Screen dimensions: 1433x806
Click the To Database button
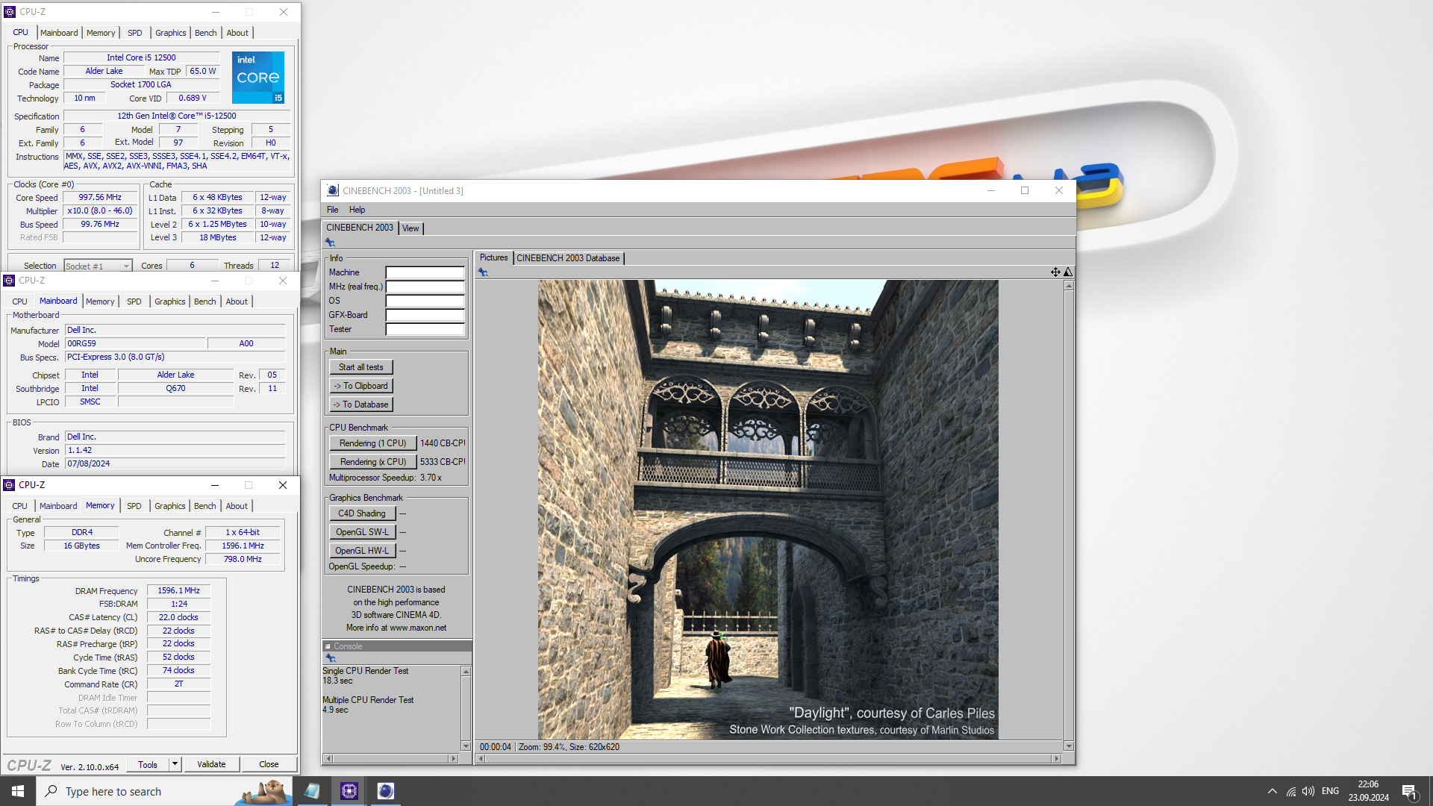click(x=361, y=404)
